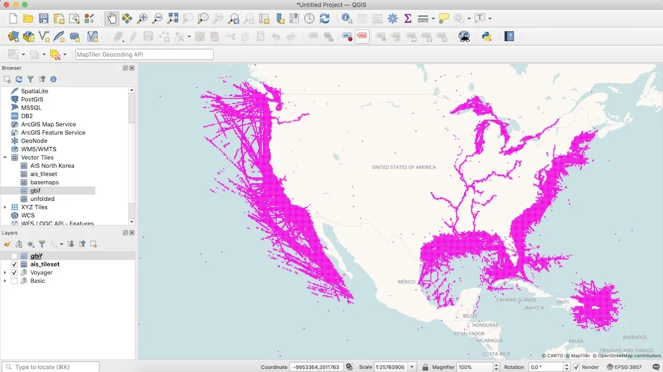This screenshot has width=663, height=372.
Task: Toggle the Render checkbox in status bar
Action: [x=576, y=367]
